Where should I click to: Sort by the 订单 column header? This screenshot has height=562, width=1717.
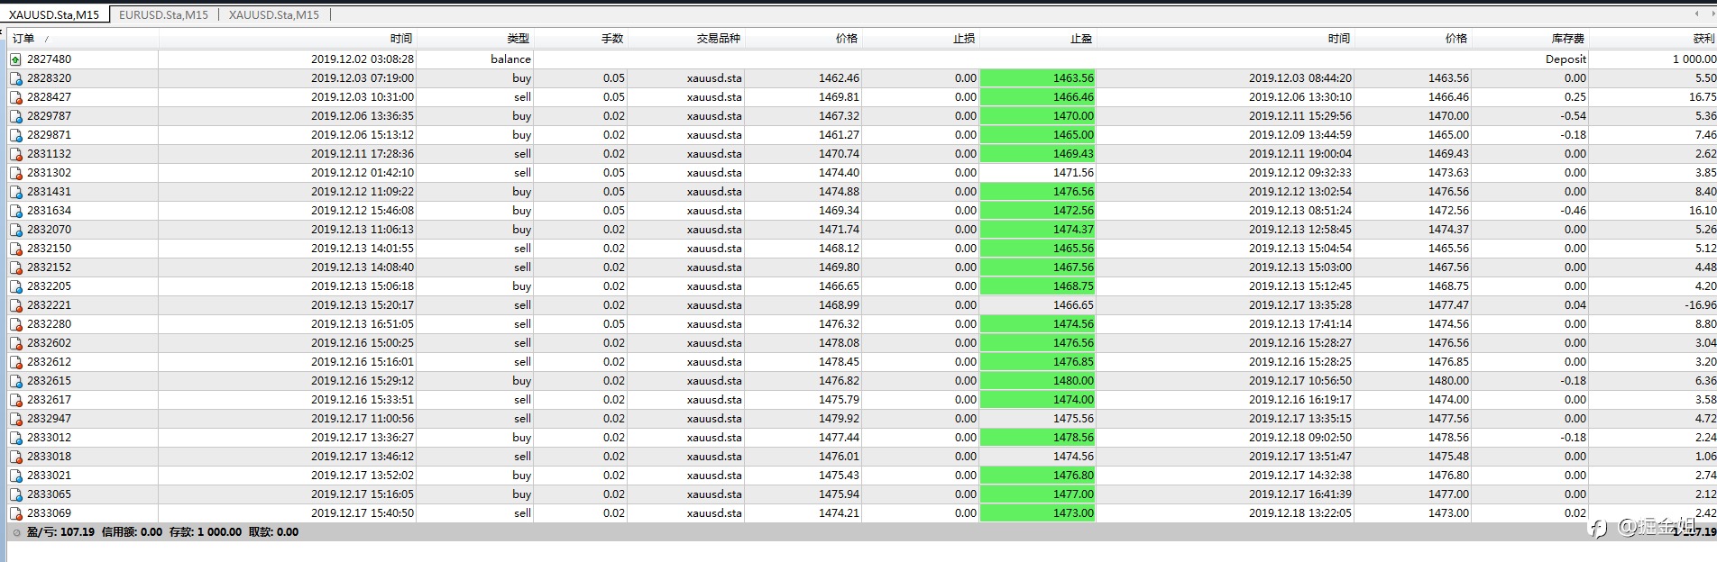coord(23,39)
